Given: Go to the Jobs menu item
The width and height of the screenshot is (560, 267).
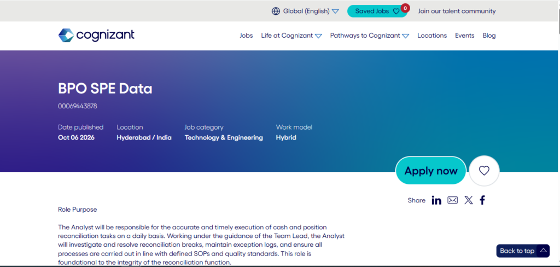Looking at the screenshot, I should pos(246,36).
